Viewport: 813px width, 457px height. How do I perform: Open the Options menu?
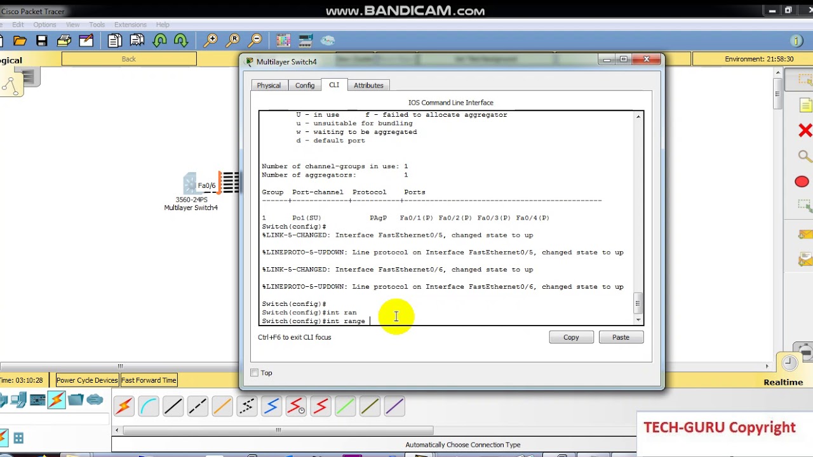[x=44, y=25]
